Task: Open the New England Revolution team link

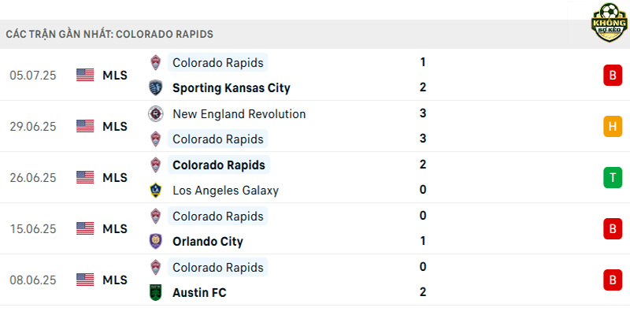Action: pos(239,114)
